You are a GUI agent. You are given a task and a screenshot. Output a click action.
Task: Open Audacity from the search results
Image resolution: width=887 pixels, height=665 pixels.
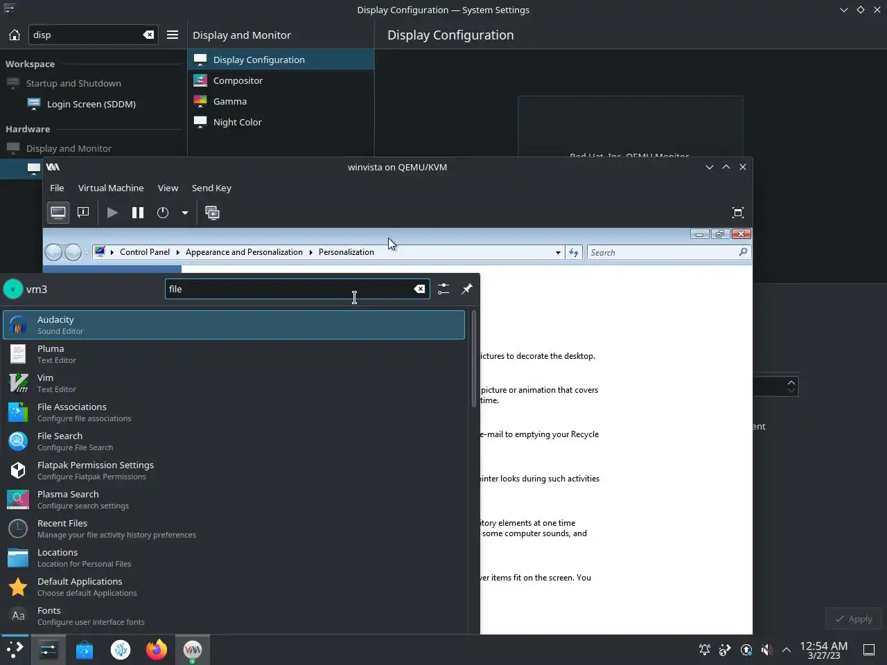point(234,325)
